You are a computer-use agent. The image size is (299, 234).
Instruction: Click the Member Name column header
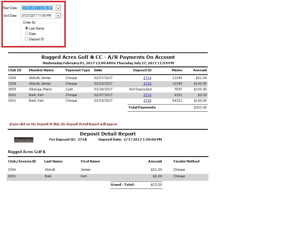[x=41, y=70]
